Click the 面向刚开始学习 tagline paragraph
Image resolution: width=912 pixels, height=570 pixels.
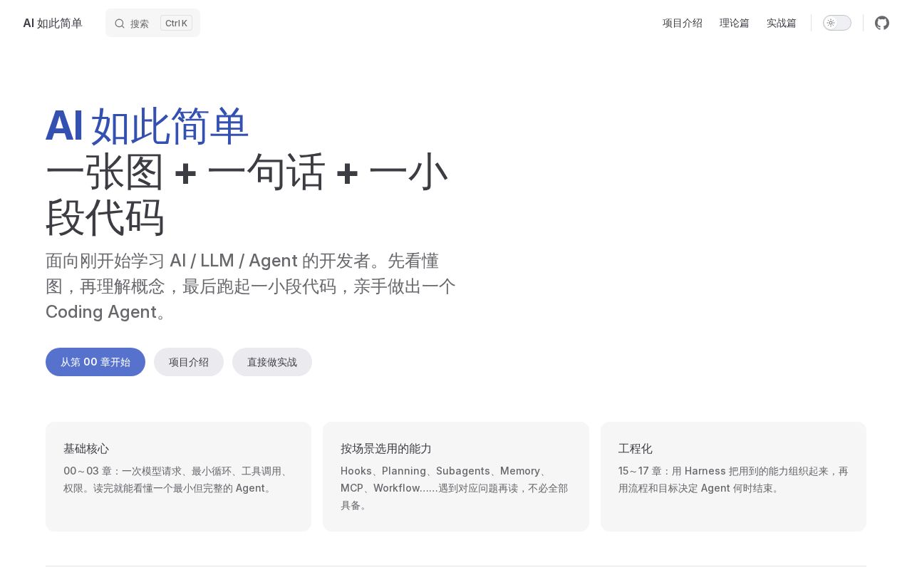pyautogui.click(x=251, y=286)
